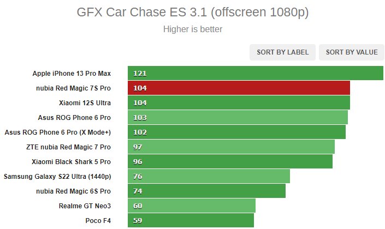Select the ROG Phone 6 Pro X Mode+ bar
This screenshot has height=229, width=385.
click(236, 132)
